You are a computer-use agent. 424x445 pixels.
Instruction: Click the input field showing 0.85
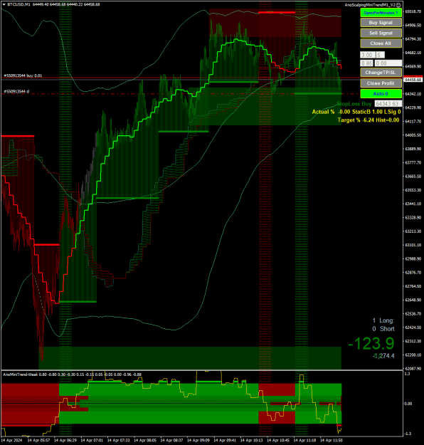click(x=366, y=63)
